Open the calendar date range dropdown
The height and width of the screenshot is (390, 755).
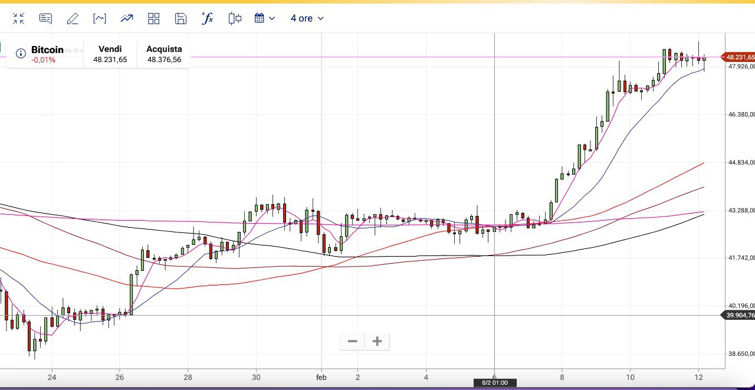point(265,19)
